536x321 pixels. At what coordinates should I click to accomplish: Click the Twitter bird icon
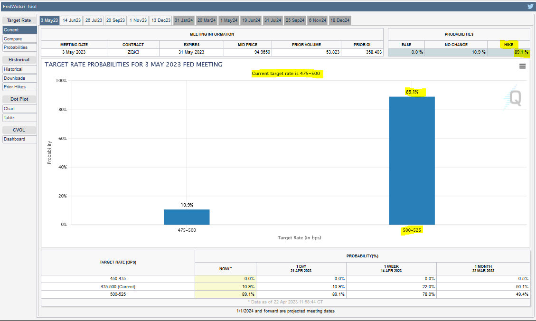click(530, 6)
